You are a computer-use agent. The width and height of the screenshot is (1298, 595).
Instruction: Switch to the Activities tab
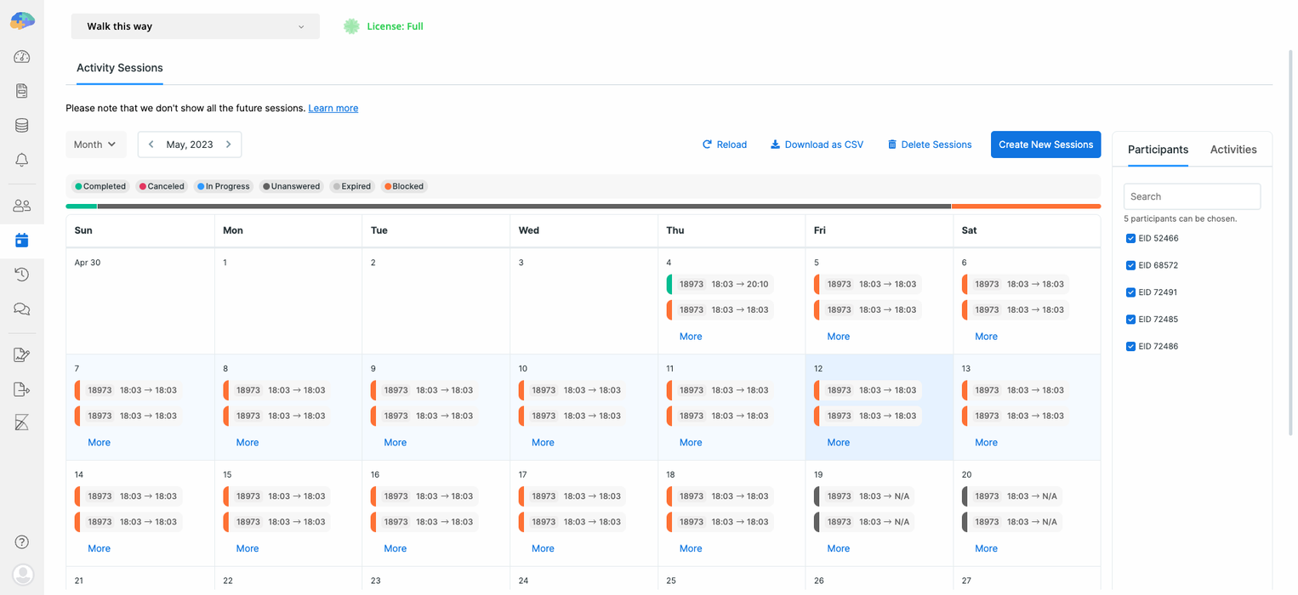click(x=1233, y=149)
